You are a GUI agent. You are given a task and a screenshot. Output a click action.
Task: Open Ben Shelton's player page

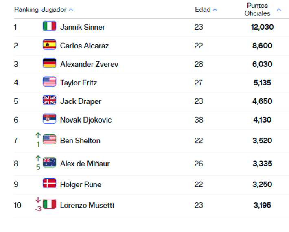tap(80, 141)
